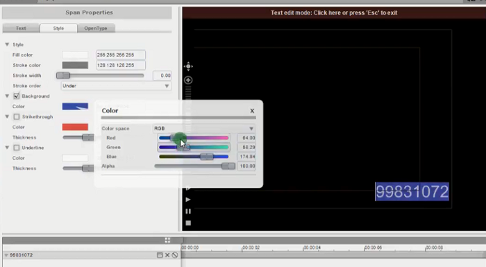The width and height of the screenshot is (486, 267).
Task: Click the Red value field 64.00
Action: [x=246, y=138]
